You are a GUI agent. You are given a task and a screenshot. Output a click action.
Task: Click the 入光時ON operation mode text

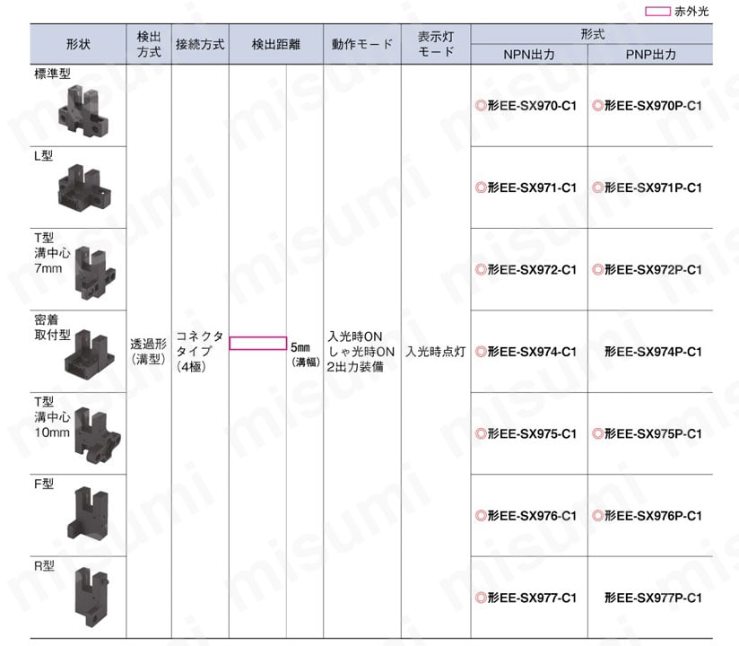point(354,336)
